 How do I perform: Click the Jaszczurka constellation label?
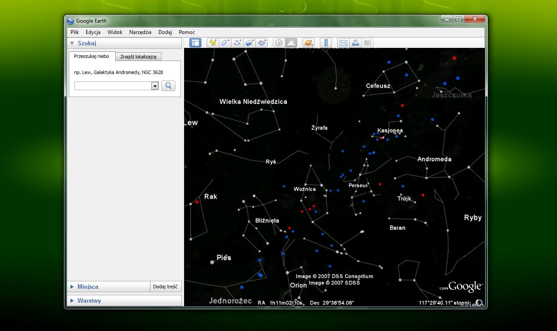tap(452, 95)
